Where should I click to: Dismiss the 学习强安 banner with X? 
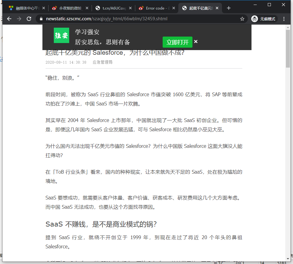[x=196, y=42]
